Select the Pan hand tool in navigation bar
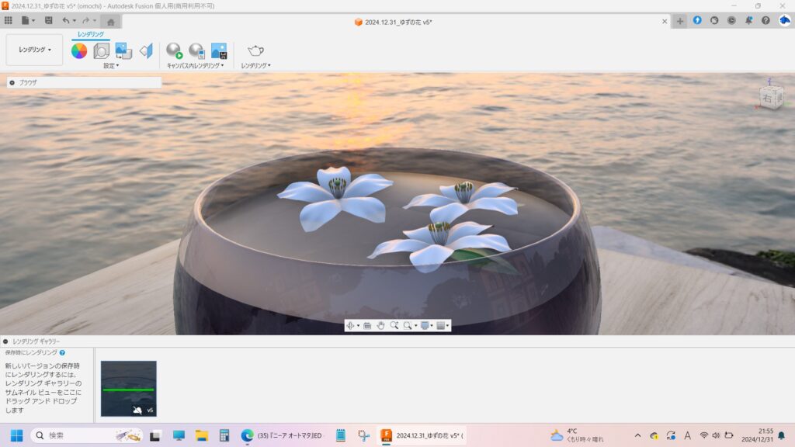 tap(380, 326)
